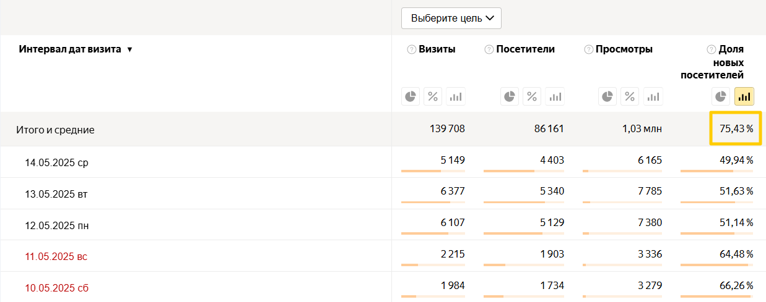766x302 pixels.
Task: Sort by Интервал дат визита arrow
Action: (129, 49)
